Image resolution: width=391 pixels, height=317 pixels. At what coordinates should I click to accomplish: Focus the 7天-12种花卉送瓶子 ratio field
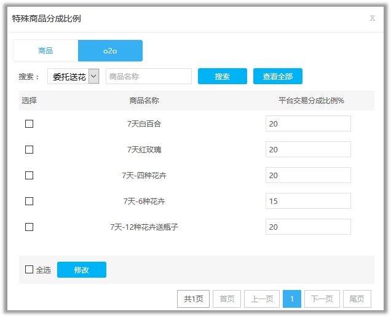(x=308, y=227)
